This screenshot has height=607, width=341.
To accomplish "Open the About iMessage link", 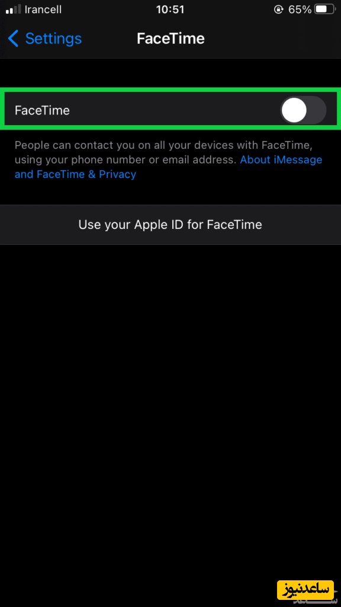I will pyautogui.click(x=281, y=159).
